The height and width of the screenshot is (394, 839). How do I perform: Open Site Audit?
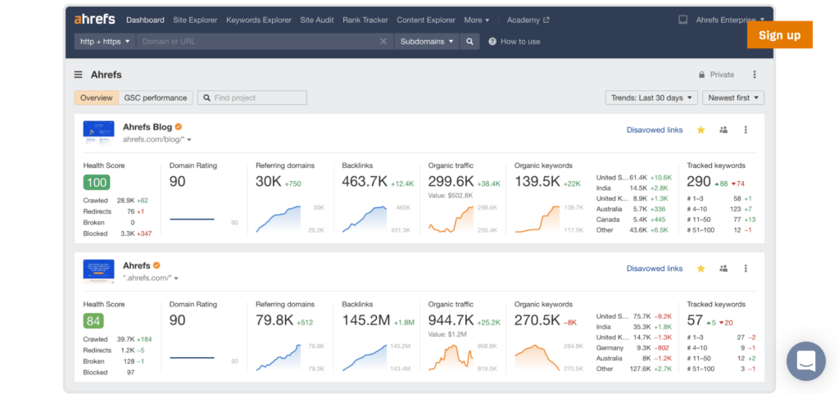pyautogui.click(x=317, y=20)
